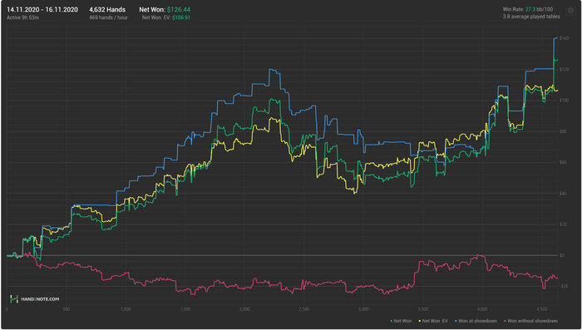
Task: Open the graph settings gear icon
Action: tap(570, 11)
